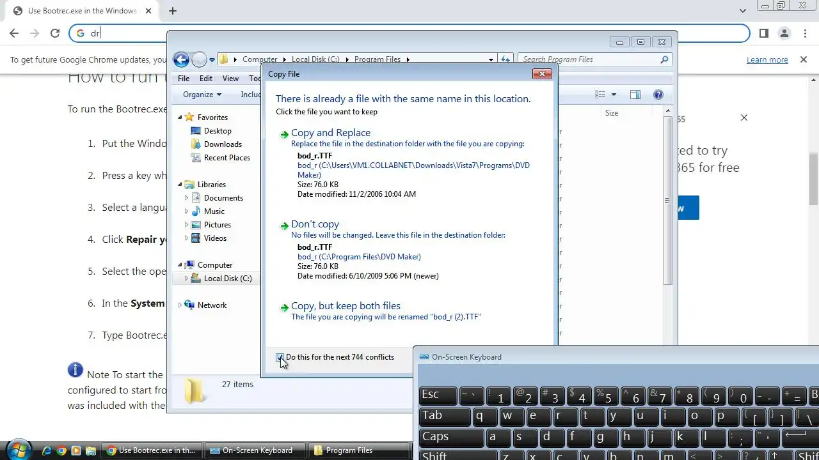This screenshot has width=819, height=460.
Task: Open the View menu in Explorer
Action: pyautogui.click(x=230, y=79)
